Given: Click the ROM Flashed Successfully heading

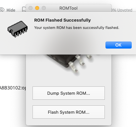Looking at the screenshot, I should 62,20.
